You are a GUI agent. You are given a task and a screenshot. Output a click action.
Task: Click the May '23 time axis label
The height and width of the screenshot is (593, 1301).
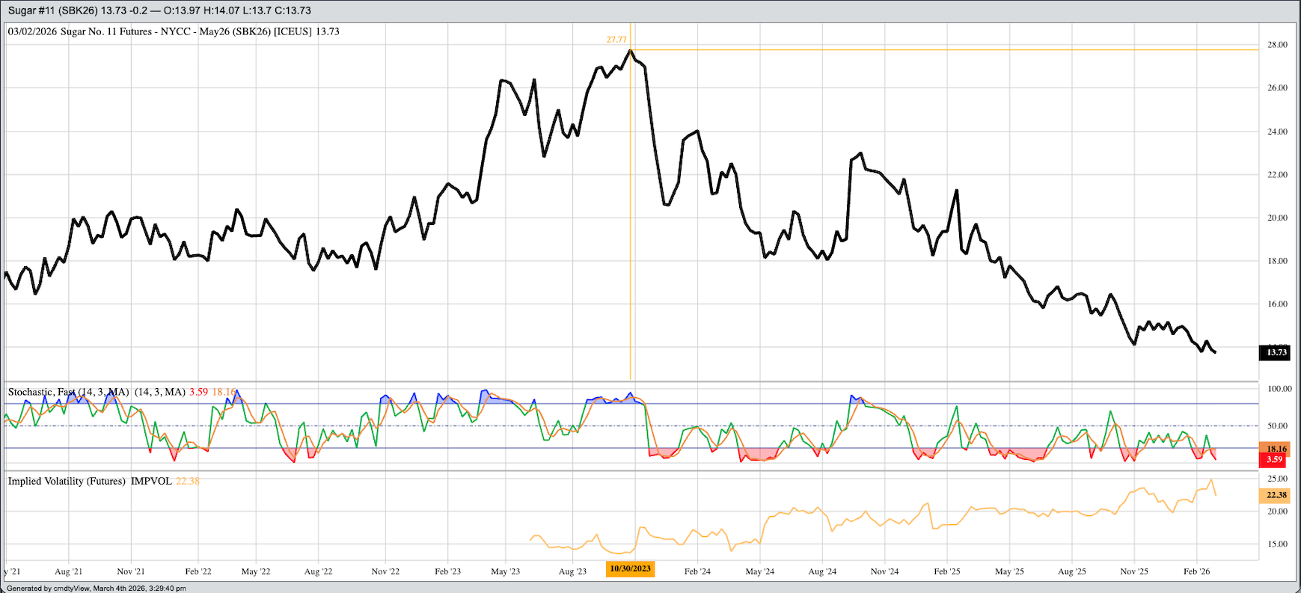(x=505, y=571)
